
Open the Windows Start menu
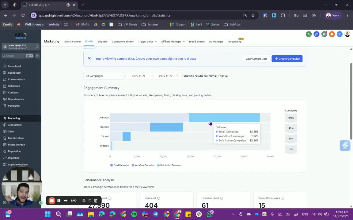[x=47, y=215]
